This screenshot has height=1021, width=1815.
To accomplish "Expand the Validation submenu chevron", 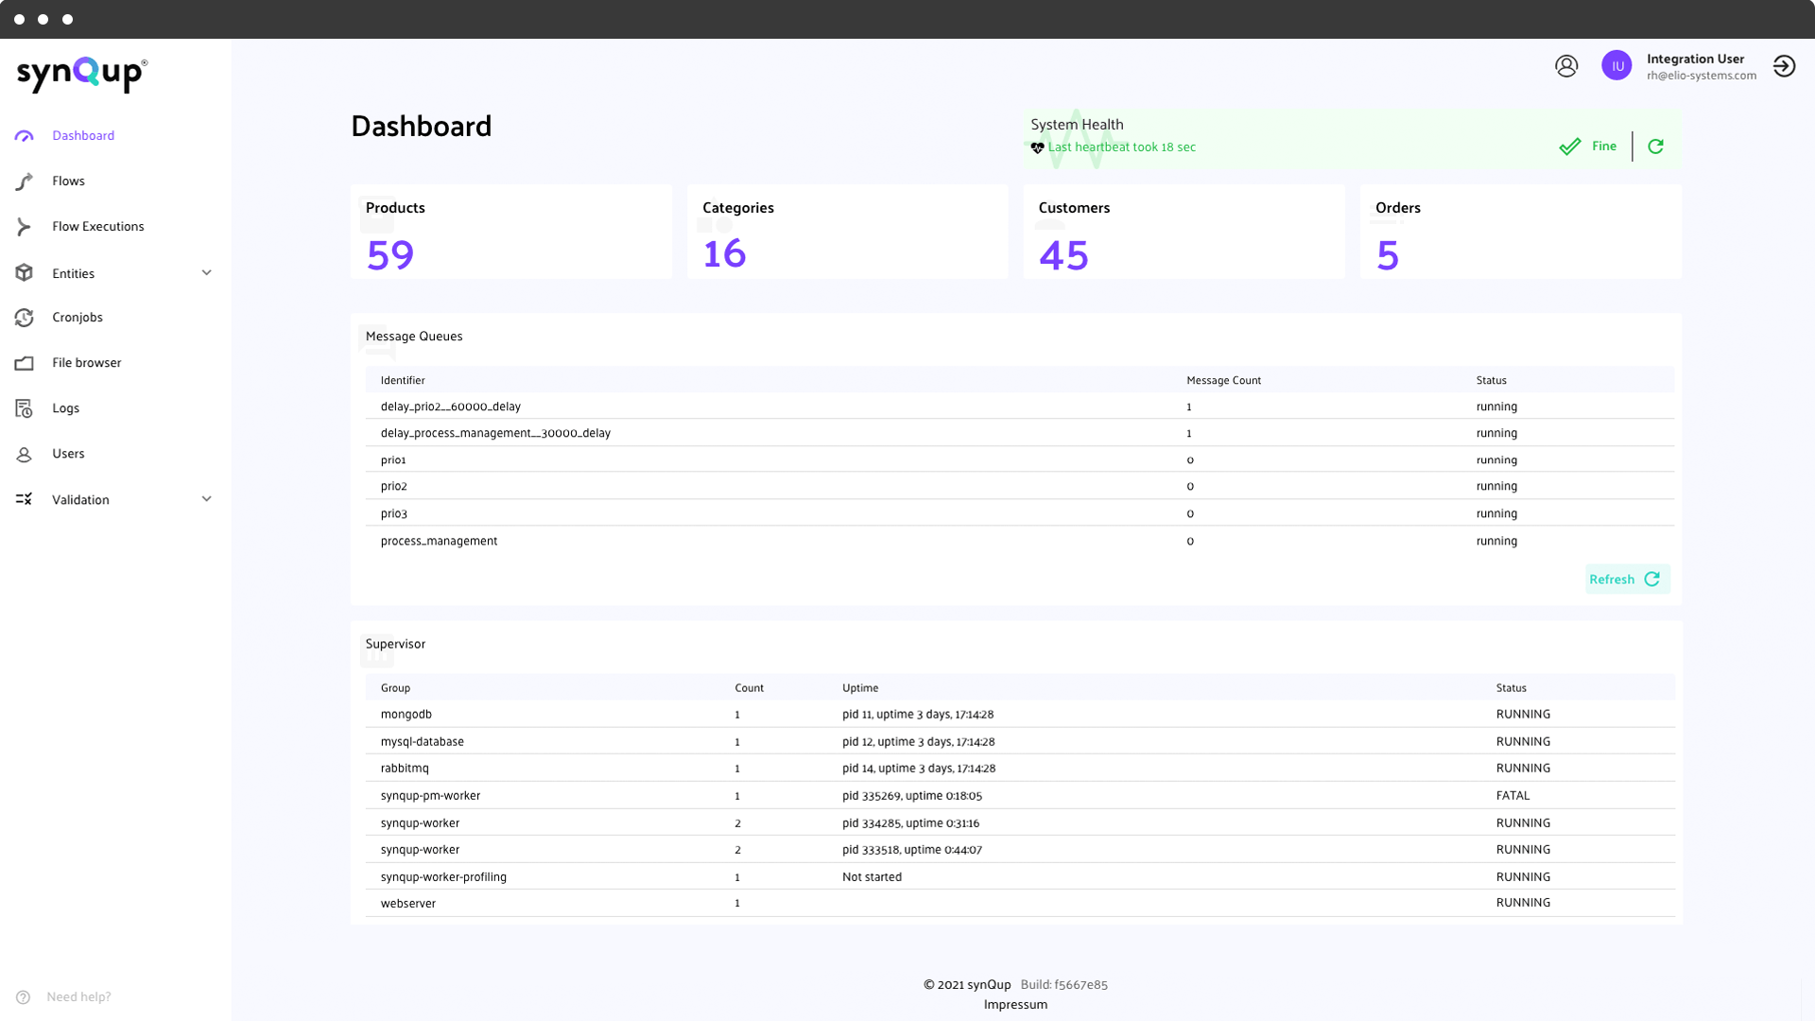I will point(206,499).
